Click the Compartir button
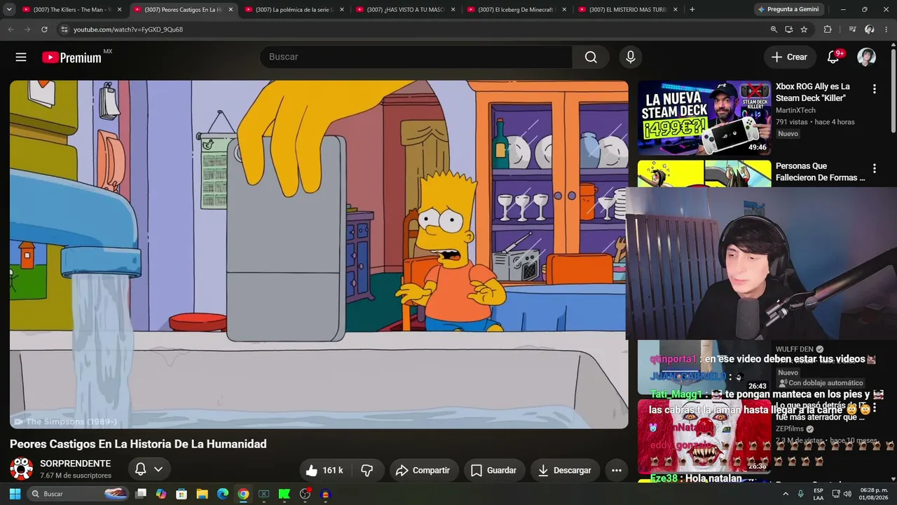 (424, 470)
